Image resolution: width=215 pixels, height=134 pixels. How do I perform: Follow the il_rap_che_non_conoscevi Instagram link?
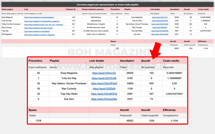[x=44, y=24]
